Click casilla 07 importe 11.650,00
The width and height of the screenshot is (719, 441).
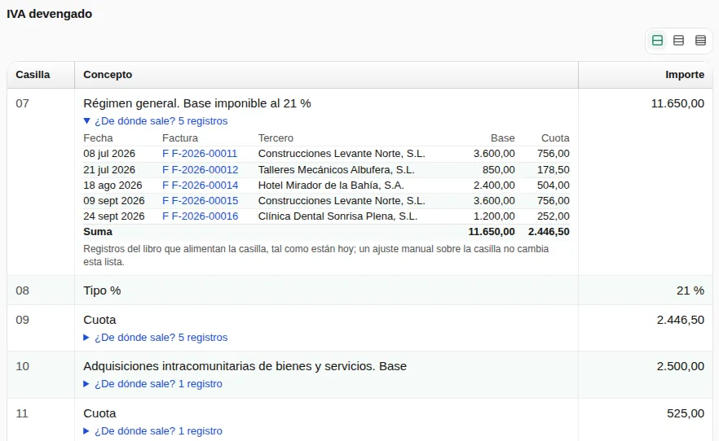click(677, 103)
